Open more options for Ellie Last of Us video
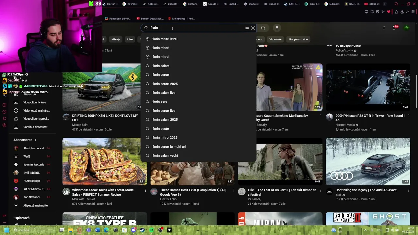The width and height of the screenshot is (418, 235). 321,190
